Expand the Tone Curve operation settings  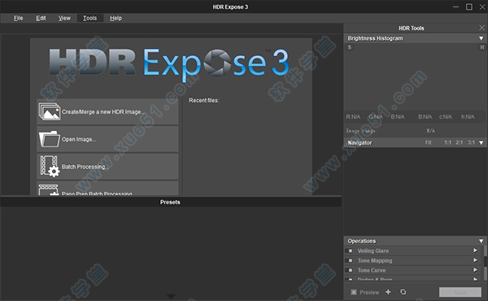click(x=475, y=269)
